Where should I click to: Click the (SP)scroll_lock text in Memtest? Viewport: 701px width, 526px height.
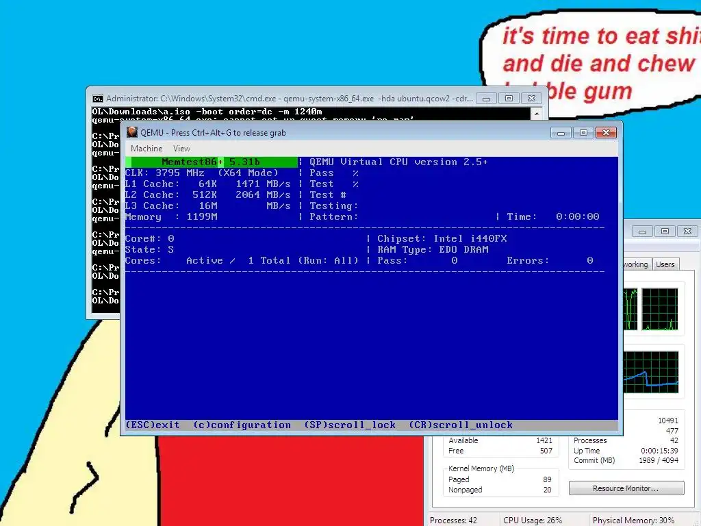[x=350, y=425]
